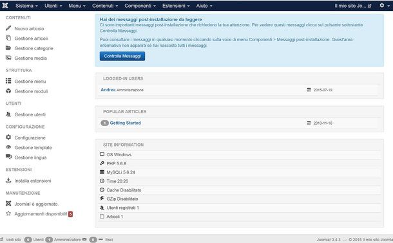Click the external link icon beside Vedi sito
393x243 pixels.
2,240
